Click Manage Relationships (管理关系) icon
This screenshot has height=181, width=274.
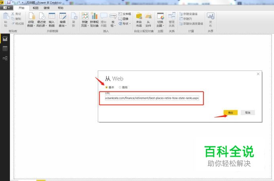click(x=172, y=16)
